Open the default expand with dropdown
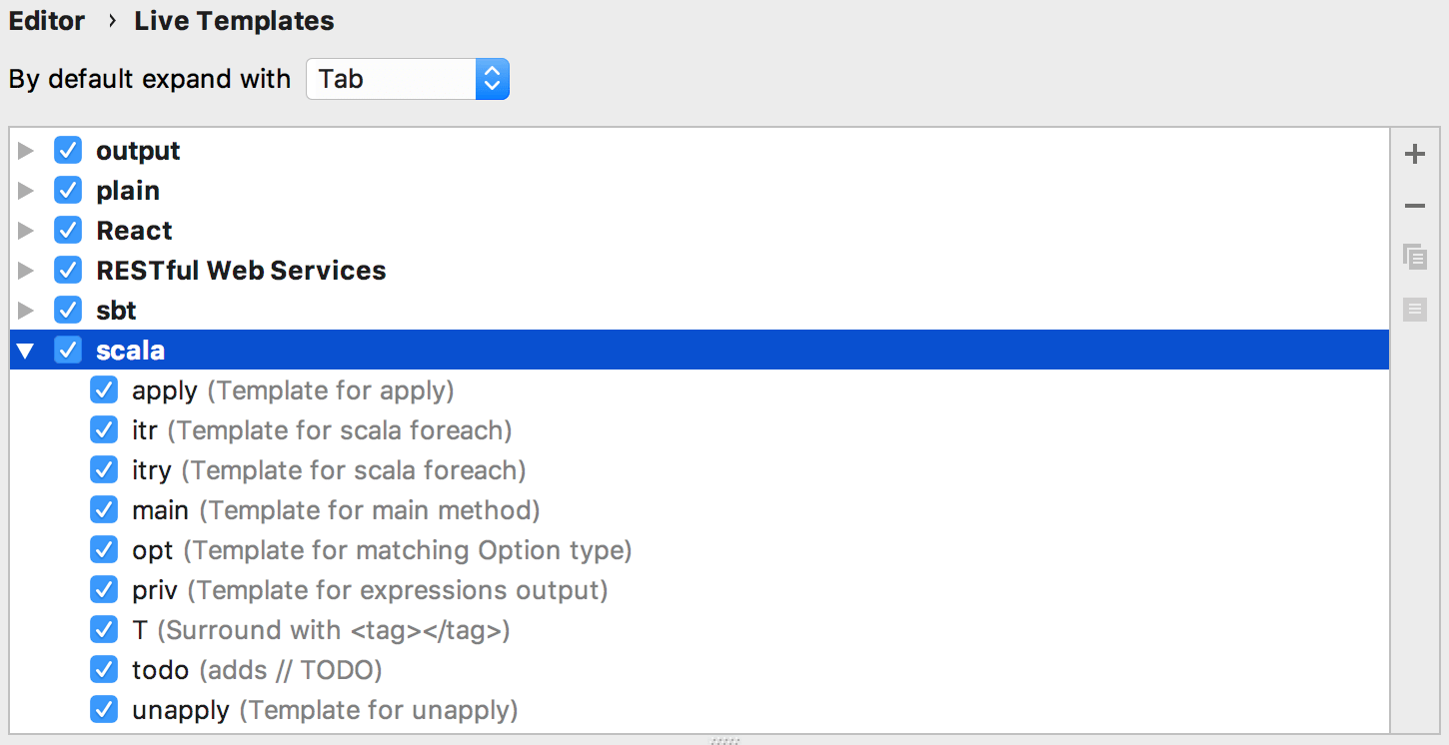The width and height of the screenshot is (1449, 745). click(x=407, y=79)
